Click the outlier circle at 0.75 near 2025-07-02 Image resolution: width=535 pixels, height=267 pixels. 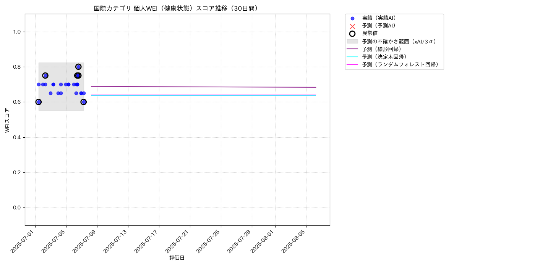pos(45,76)
